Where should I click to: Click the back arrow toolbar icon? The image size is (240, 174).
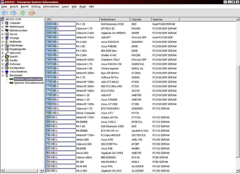[x=4, y=13]
